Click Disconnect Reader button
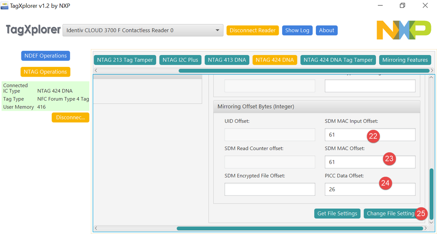Image resolution: width=437 pixels, height=234 pixels. [x=252, y=30]
